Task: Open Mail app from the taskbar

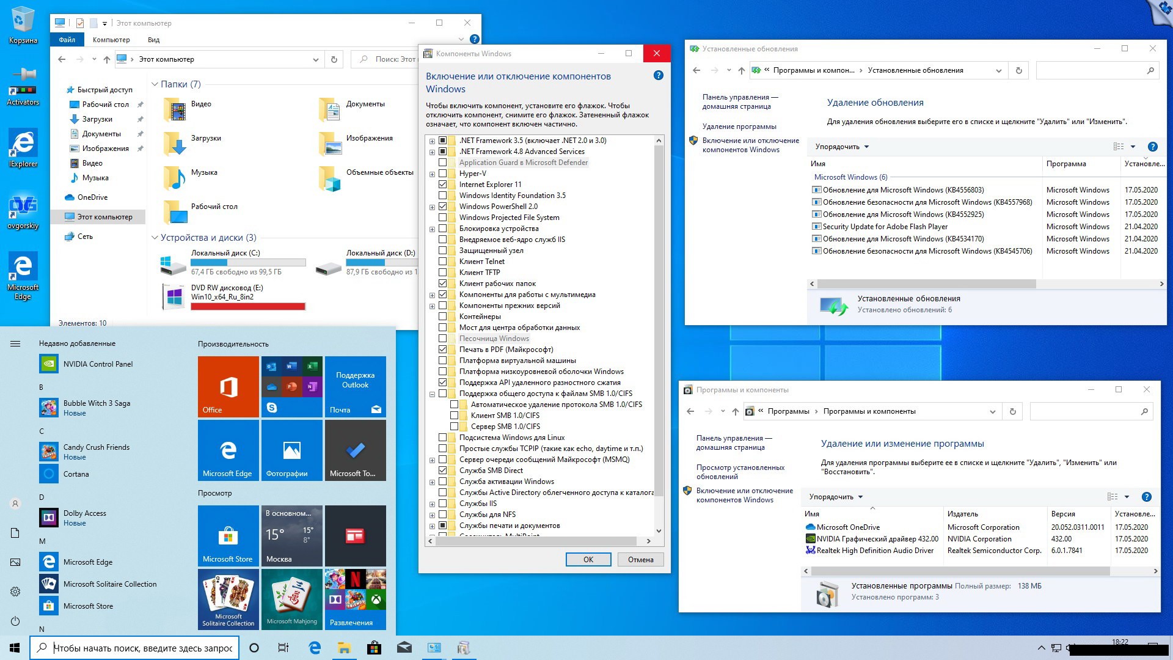Action: tap(404, 648)
